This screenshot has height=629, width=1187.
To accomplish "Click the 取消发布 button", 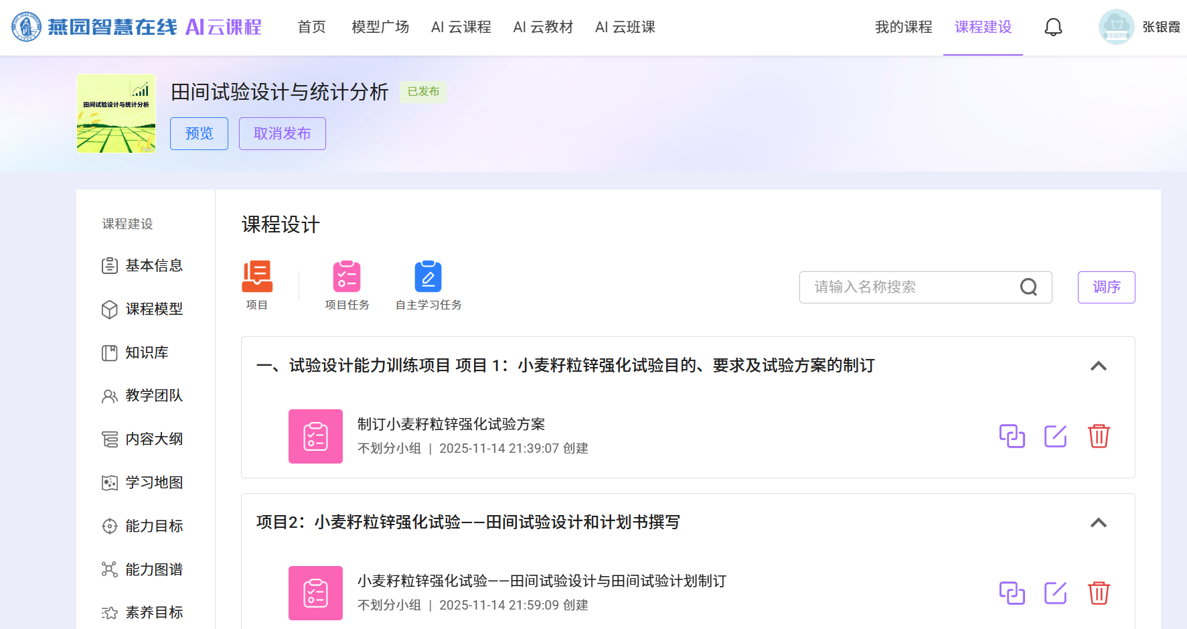I will (282, 133).
